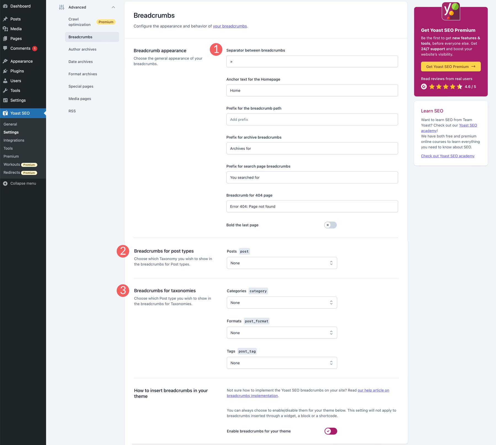The image size is (496, 445).
Task: Open the Categories post type dropdown
Action: pyautogui.click(x=282, y=303)
